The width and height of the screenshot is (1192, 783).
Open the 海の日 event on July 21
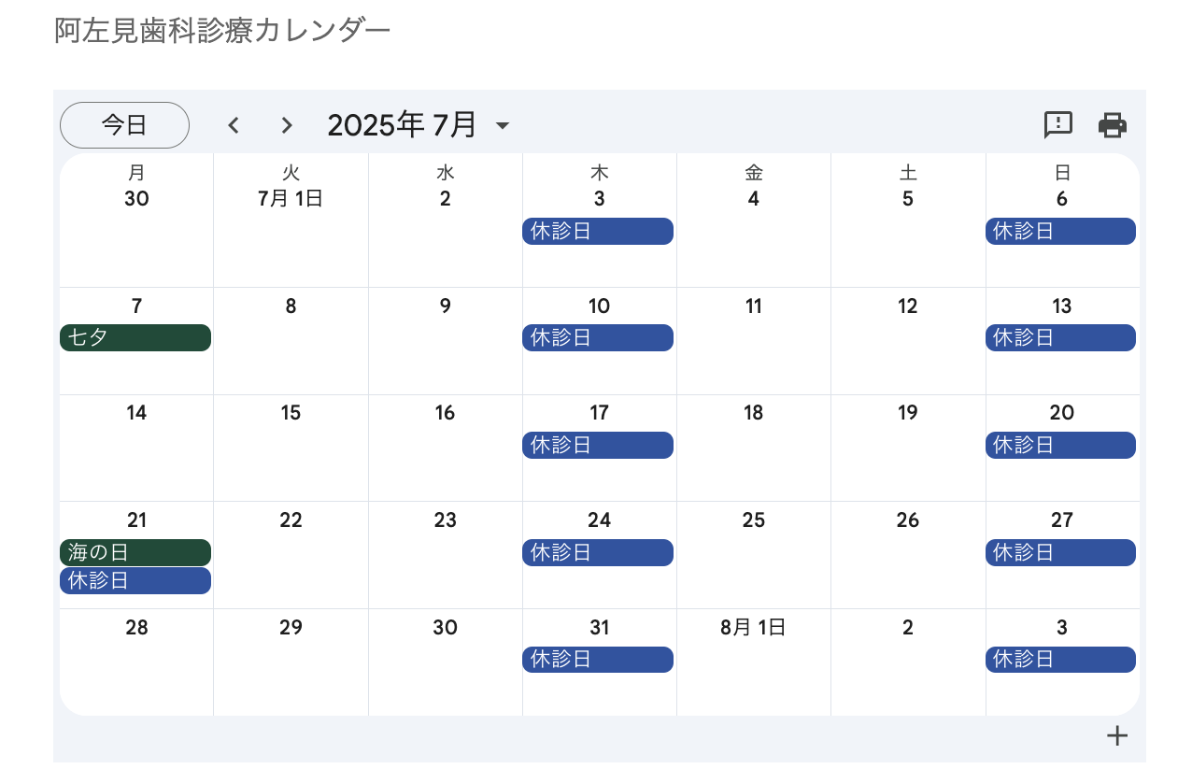[x=135, y=552]
